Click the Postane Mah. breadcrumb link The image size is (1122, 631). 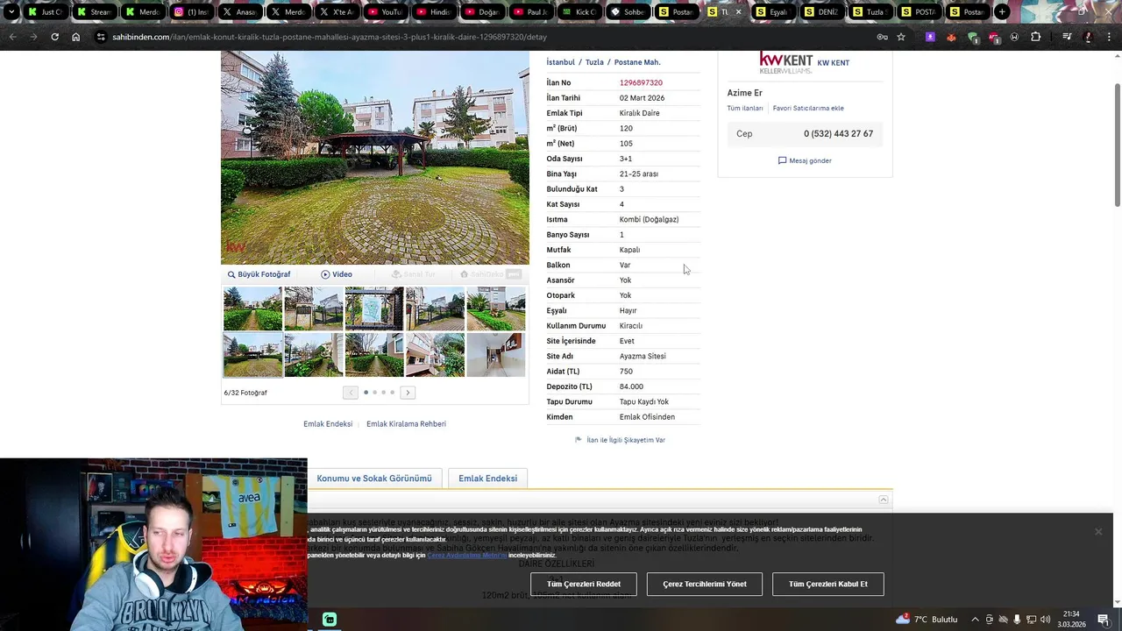coord(637,62)
